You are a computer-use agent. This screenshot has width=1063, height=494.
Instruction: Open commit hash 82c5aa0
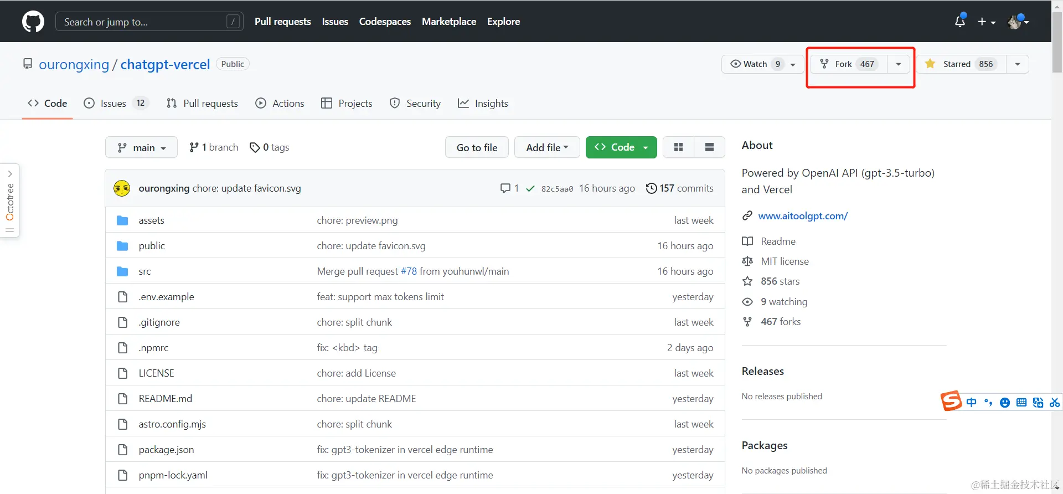(557, 189)
